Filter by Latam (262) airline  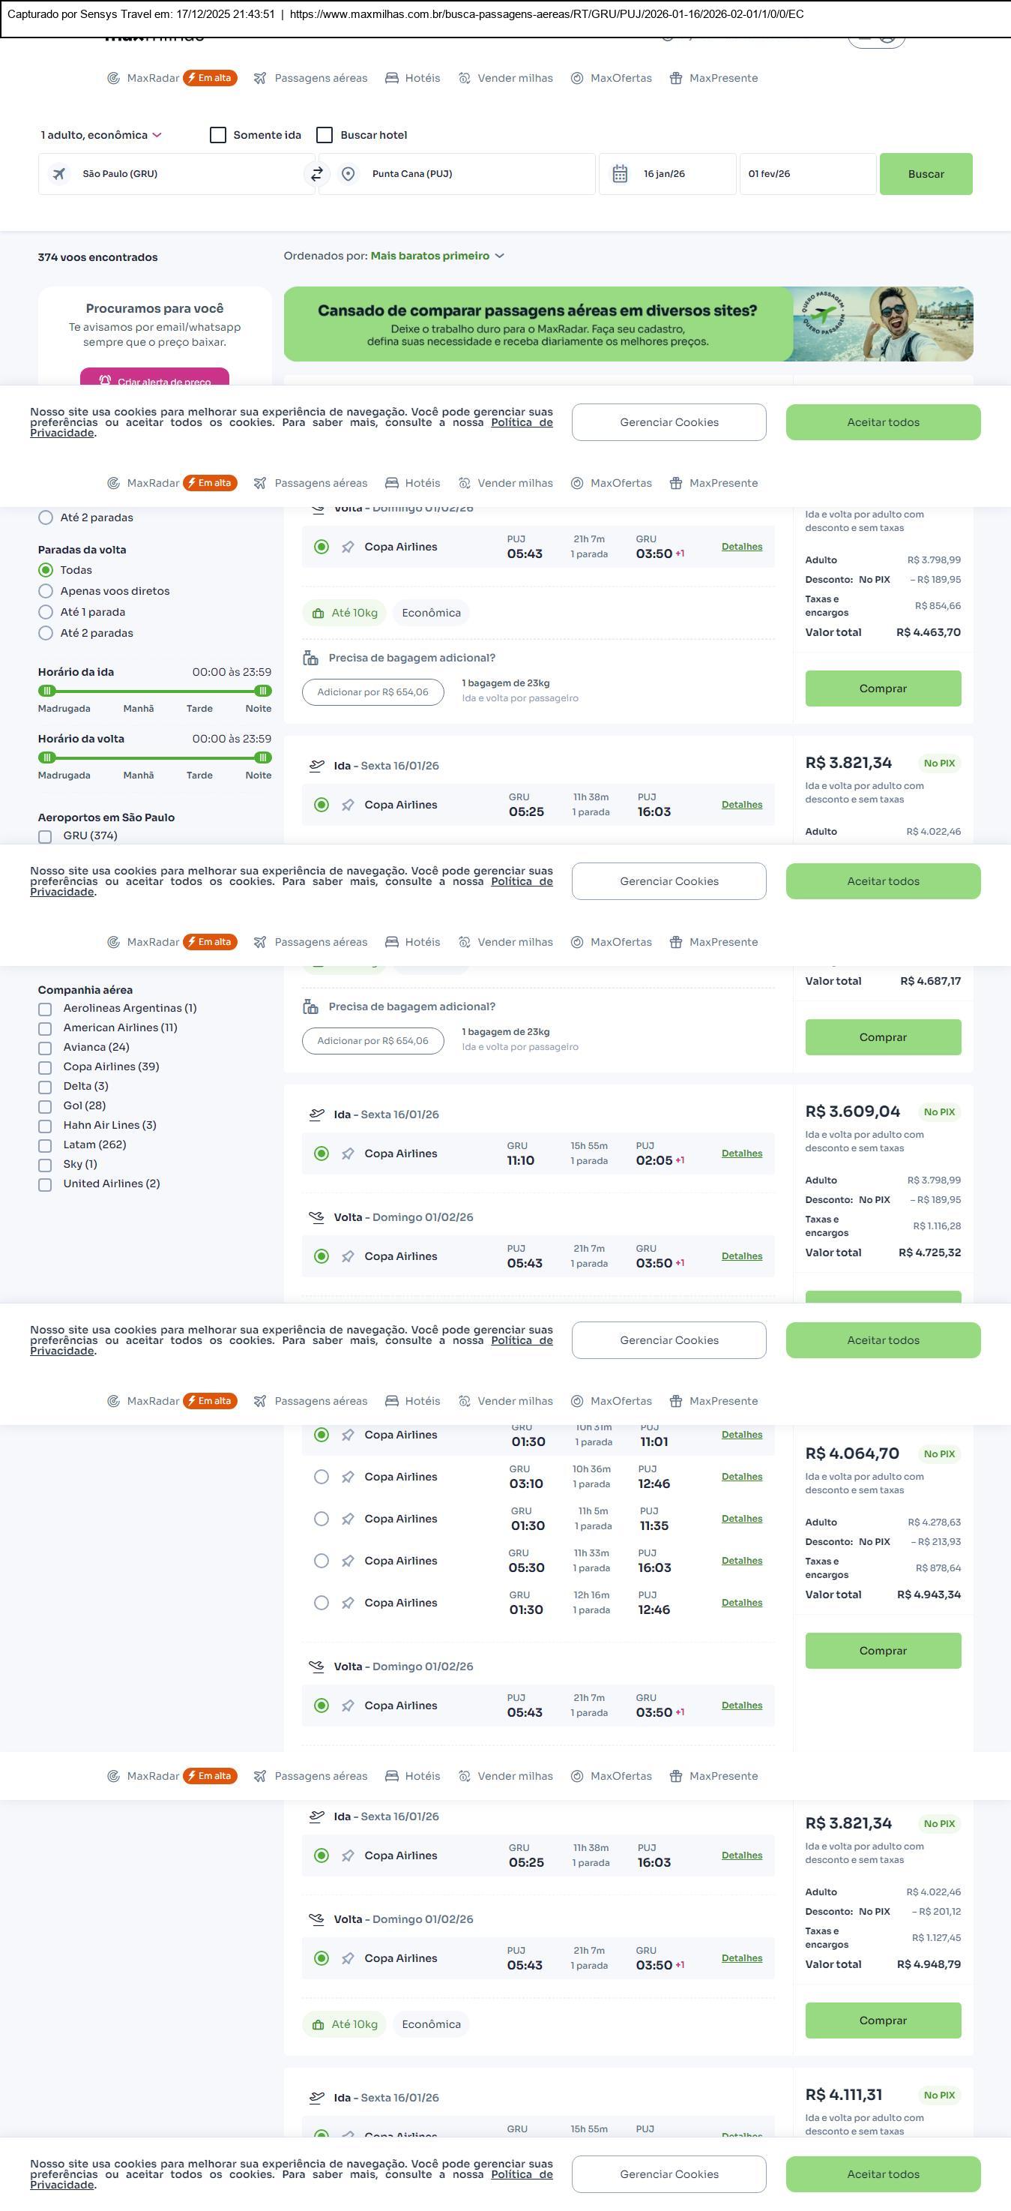[x=46, y=1145]
